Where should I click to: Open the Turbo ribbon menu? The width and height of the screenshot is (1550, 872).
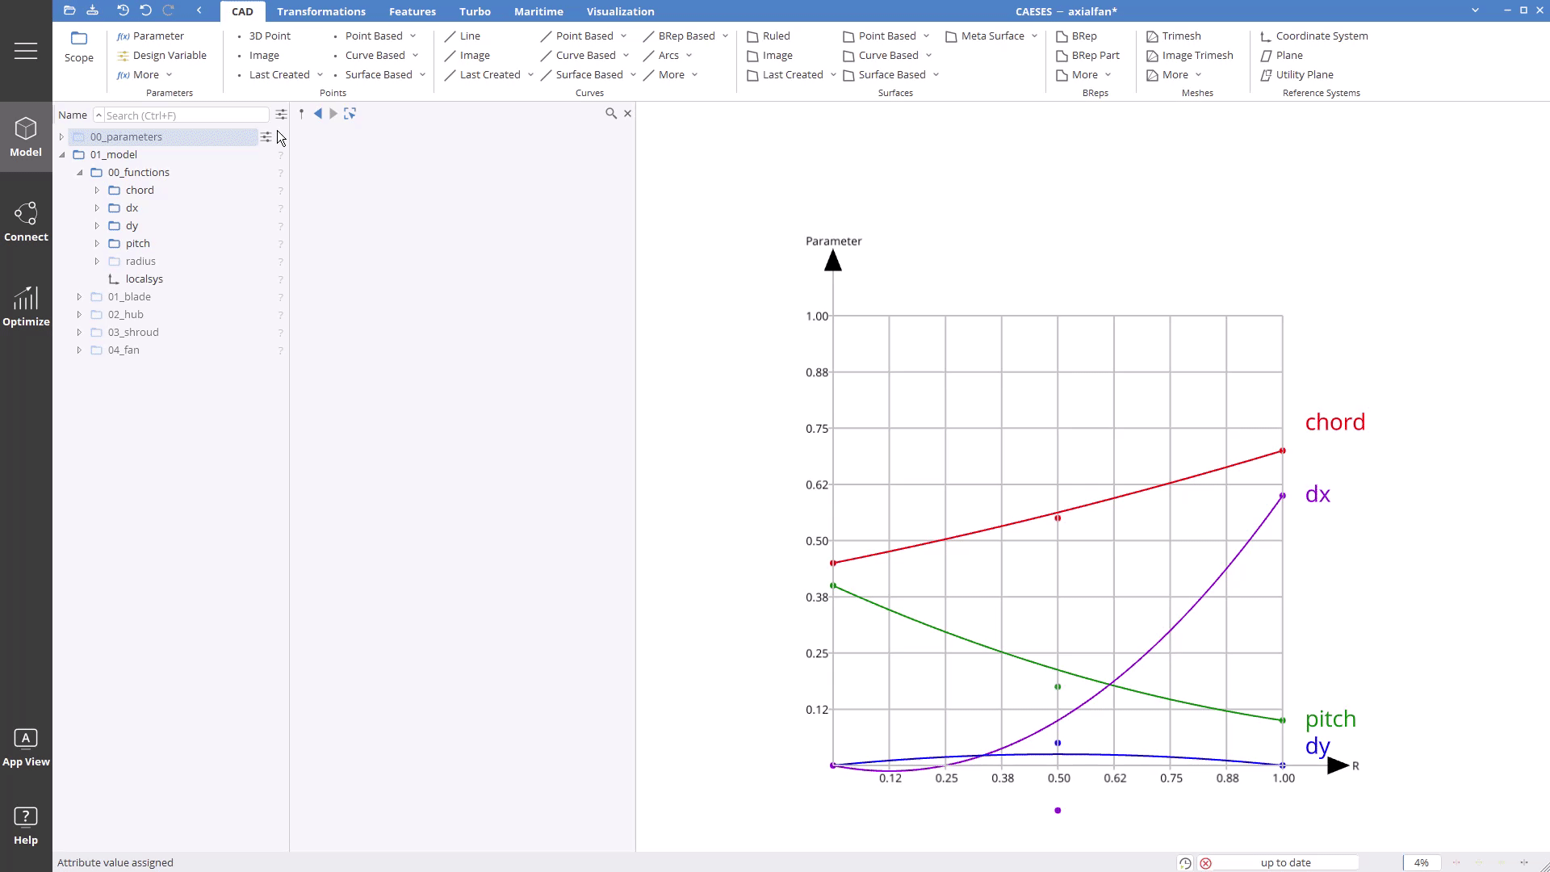point(475,10)
